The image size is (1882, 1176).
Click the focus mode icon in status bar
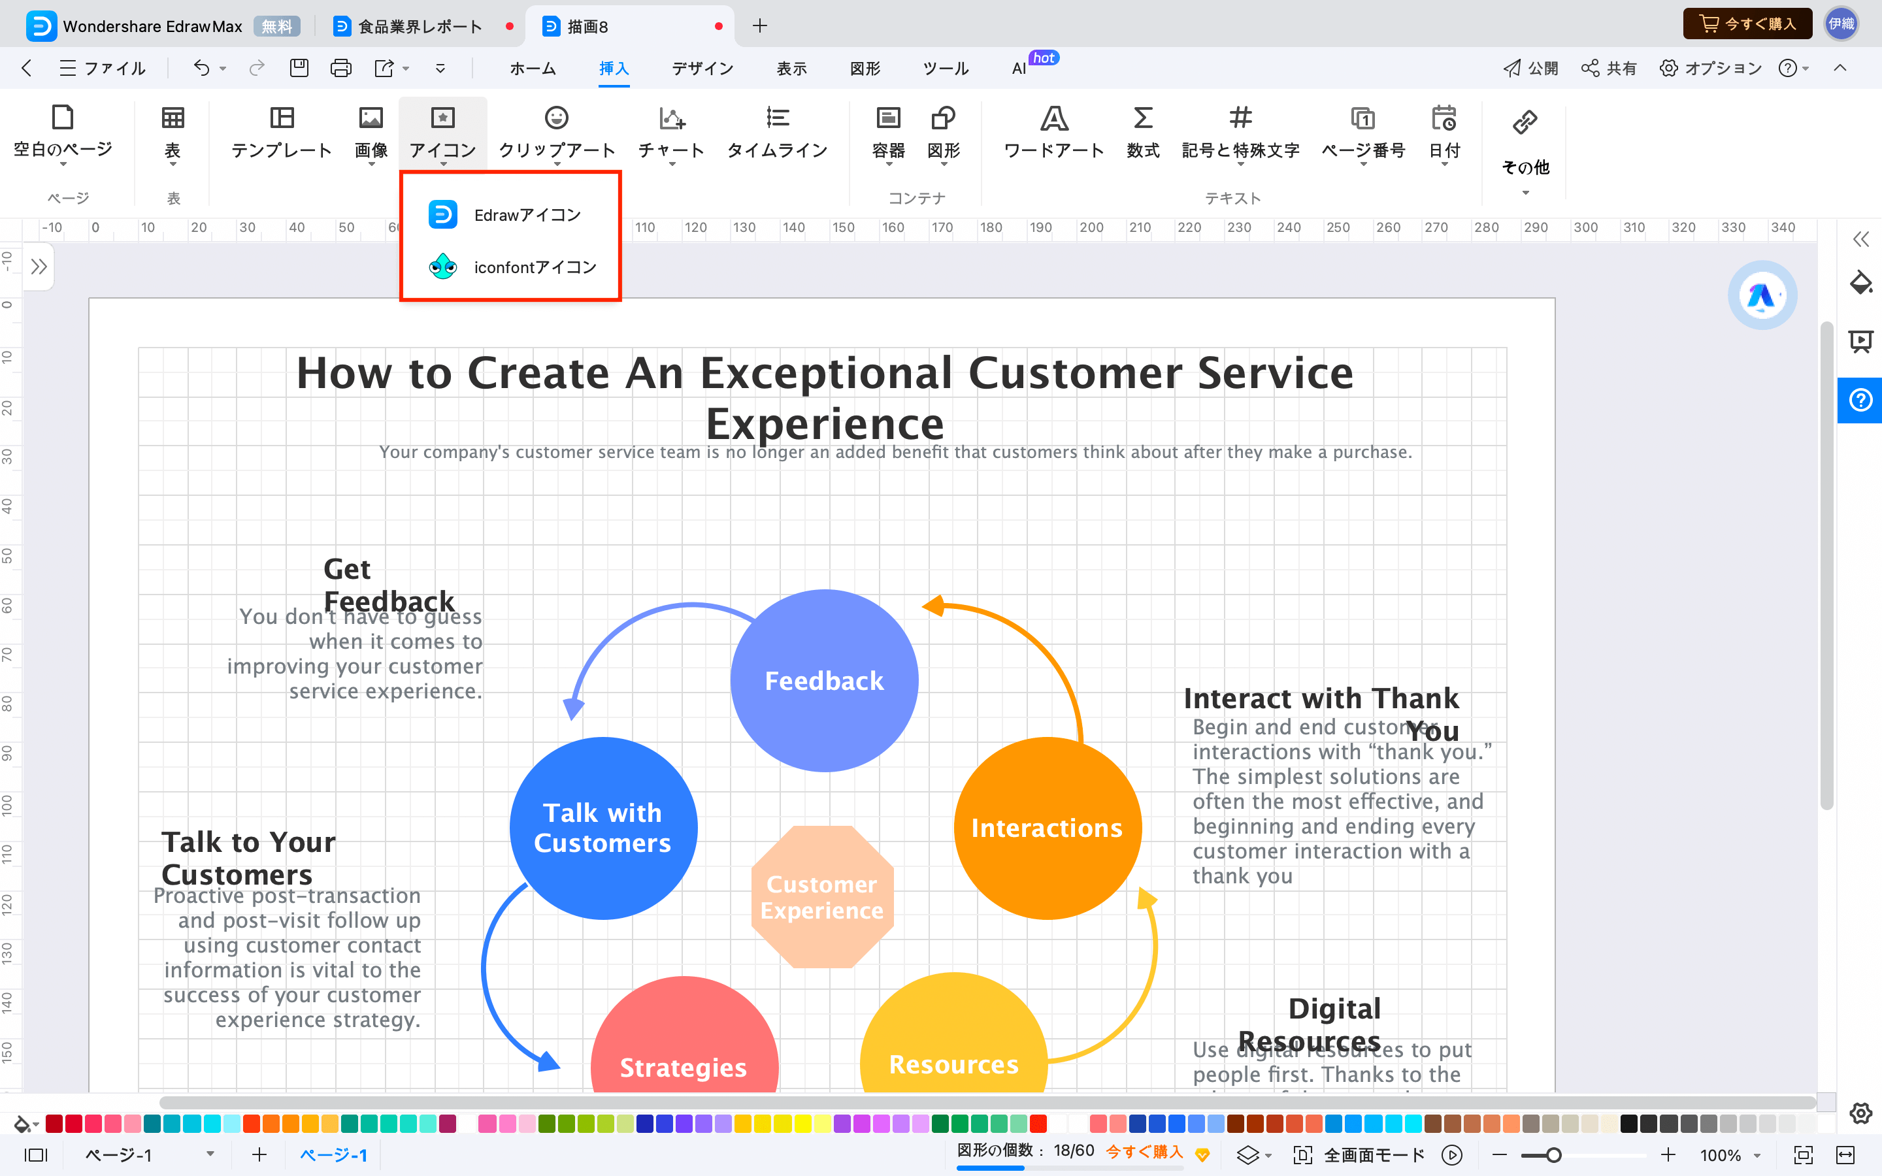point(1302,1155)
